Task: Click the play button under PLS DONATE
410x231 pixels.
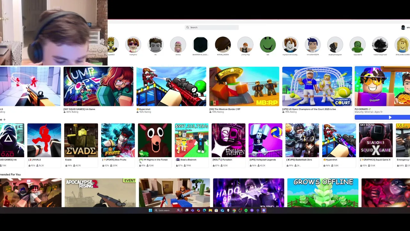Action: (382, 117)
